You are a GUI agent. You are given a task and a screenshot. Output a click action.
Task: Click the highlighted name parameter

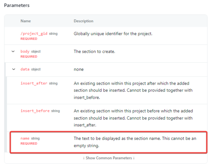pos(25,138)
